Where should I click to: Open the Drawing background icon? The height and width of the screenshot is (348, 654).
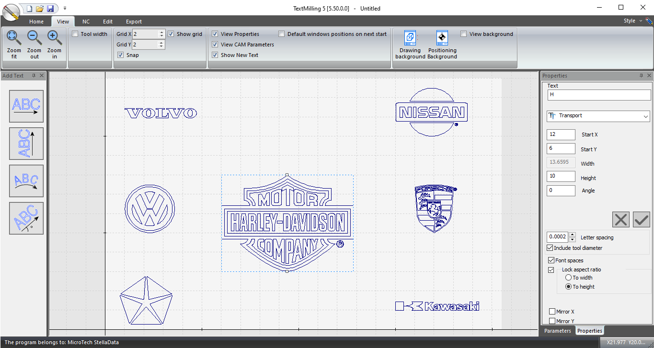[410, 38]
